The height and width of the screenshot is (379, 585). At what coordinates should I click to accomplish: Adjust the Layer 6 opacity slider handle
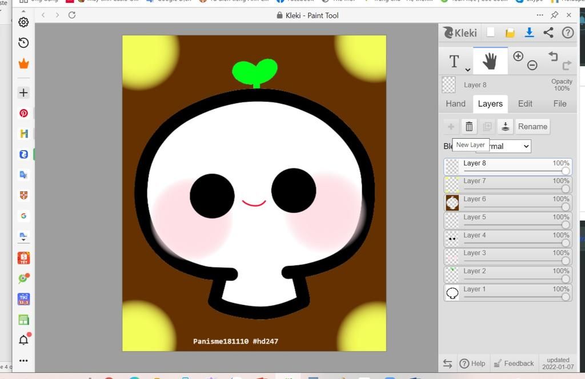pos(566,207)
